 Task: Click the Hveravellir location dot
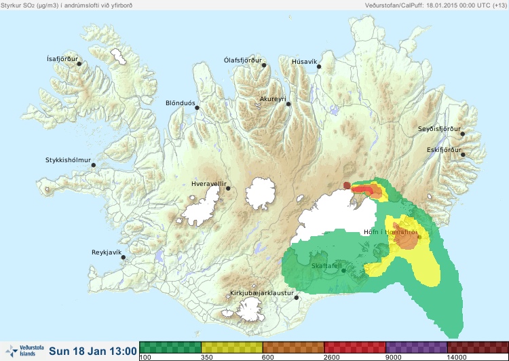pos(228,188)
